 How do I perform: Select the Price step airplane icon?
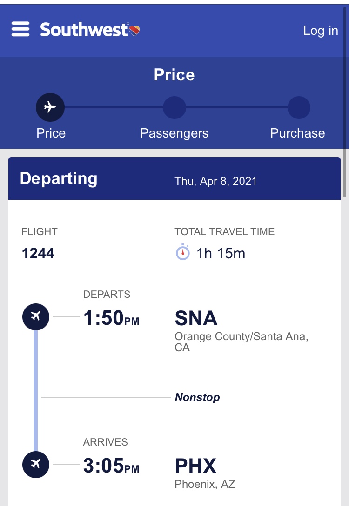pyautogui.click(x=50, y=107)
